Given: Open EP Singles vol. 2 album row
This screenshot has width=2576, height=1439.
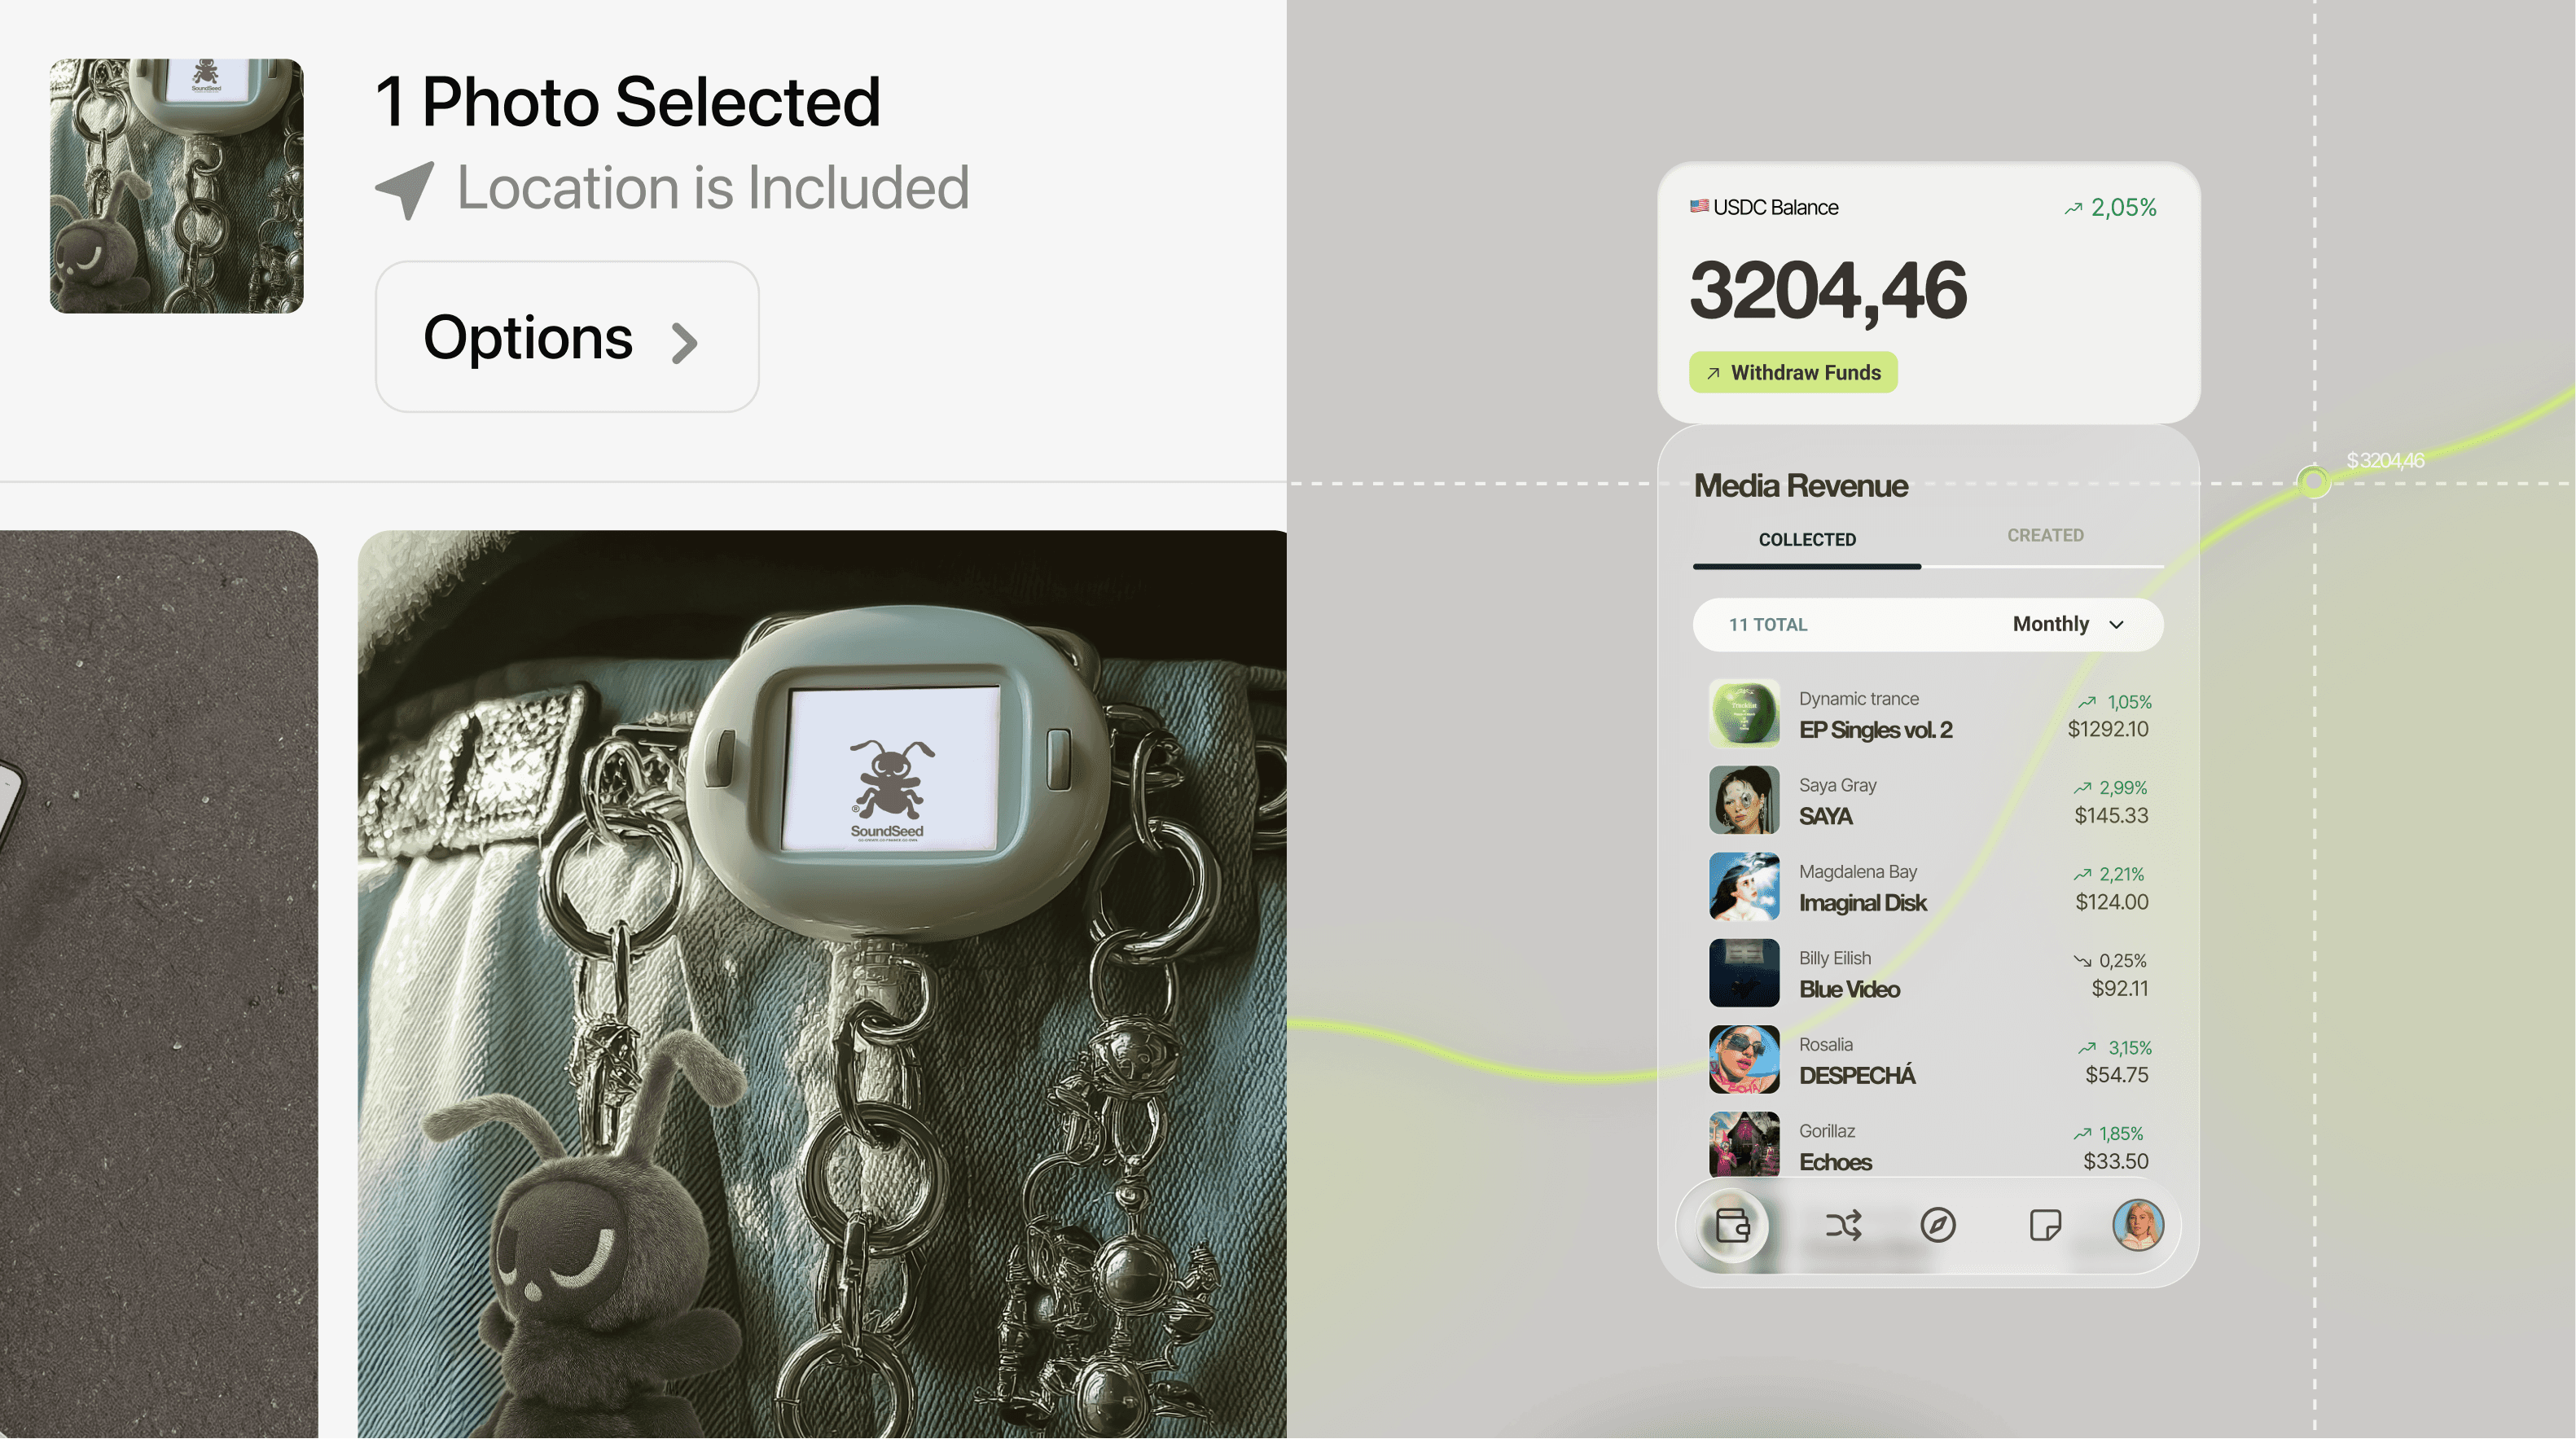Looking at the screenshot, I should (1929, 714).
